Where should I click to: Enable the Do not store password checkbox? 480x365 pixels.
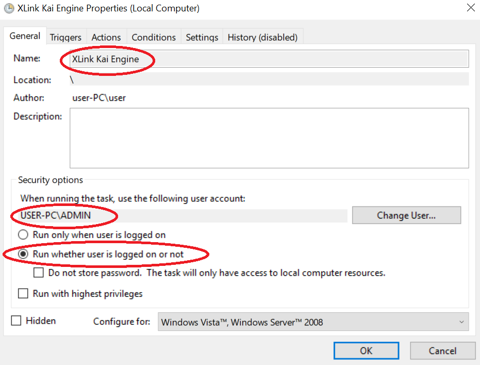[x=39, y=273]
